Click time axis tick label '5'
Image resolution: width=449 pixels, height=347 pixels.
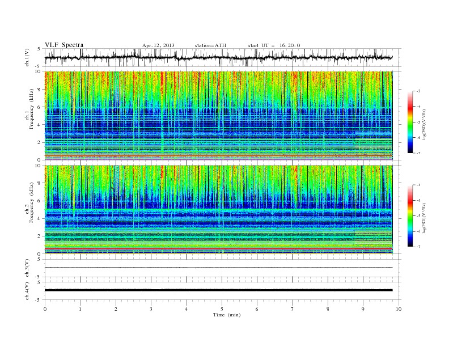[x=222, y=309]
